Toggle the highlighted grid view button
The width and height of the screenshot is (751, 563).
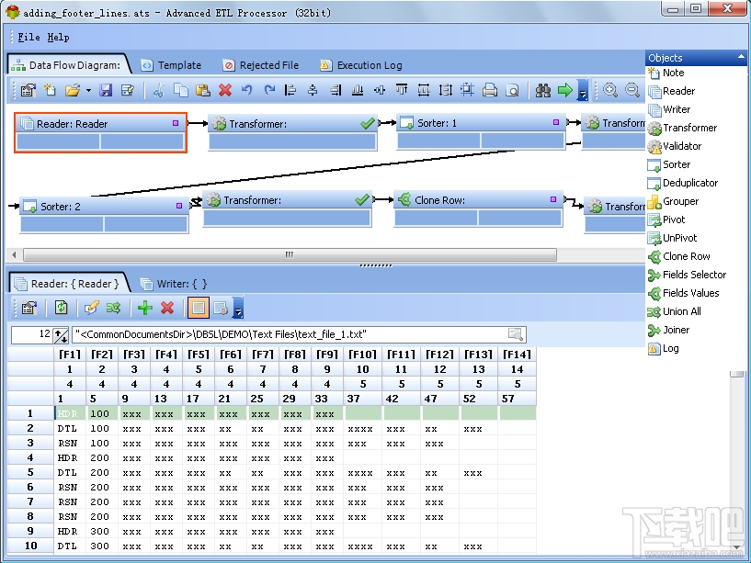[x=199, y=308]
